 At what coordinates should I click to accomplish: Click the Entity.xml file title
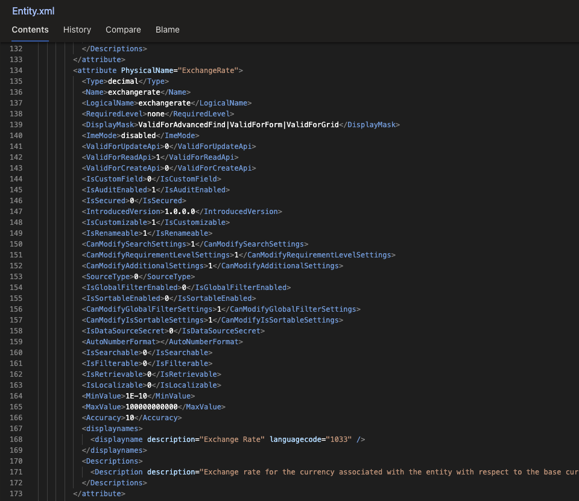[x=33, y=11]
